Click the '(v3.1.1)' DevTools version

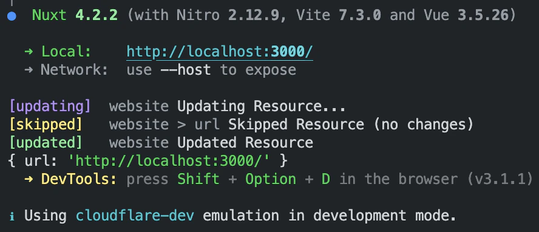coord(500,179)
